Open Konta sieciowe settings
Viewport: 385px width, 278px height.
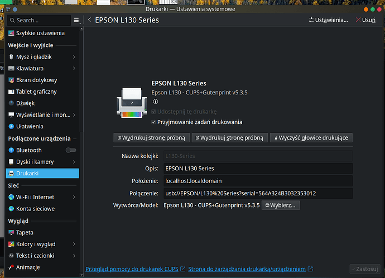pyautogui.click(x=42, y=209)
